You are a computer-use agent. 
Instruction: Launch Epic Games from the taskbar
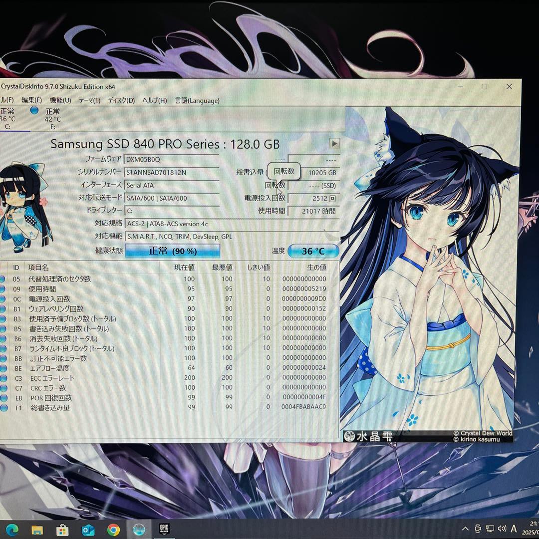click(x=165, y=529)
